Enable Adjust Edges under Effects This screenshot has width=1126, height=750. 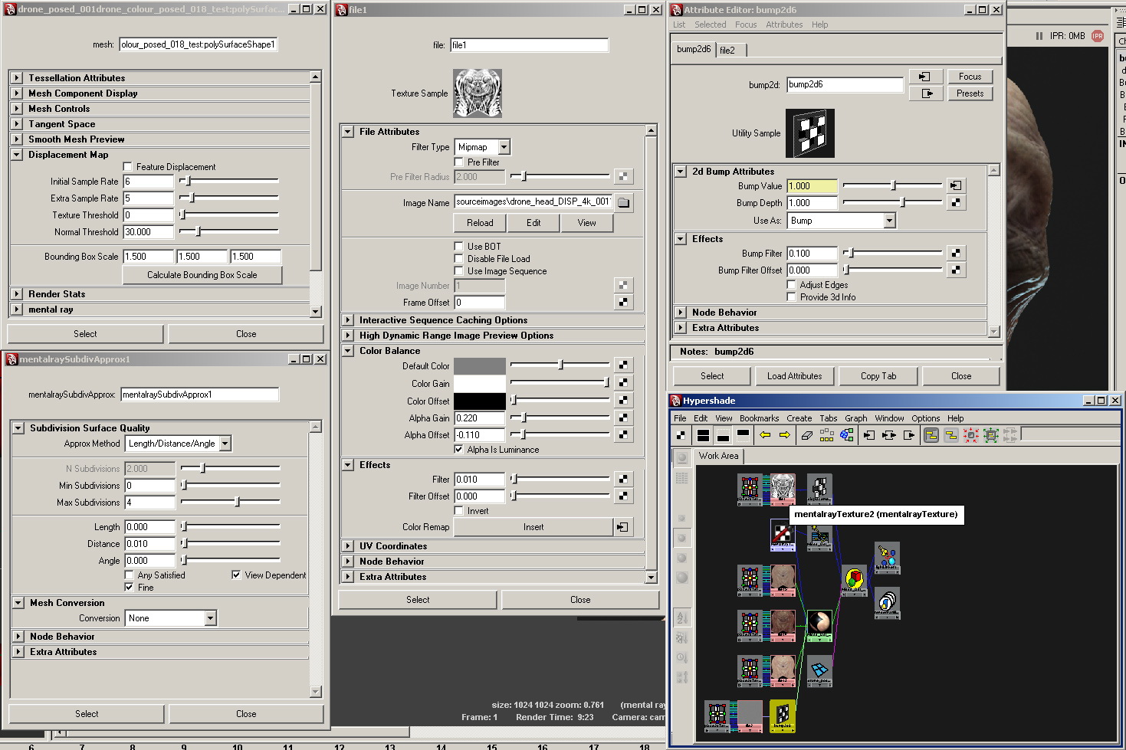click(790, 284)
